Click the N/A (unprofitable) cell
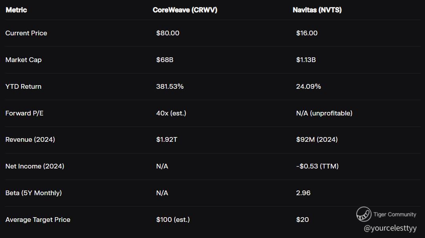Screen dimensions: 425x238 (x=324, y=113)
